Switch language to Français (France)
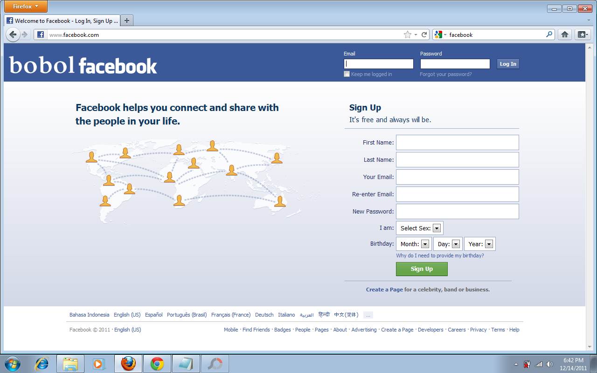The image size is (597, 373). [231, 315]
